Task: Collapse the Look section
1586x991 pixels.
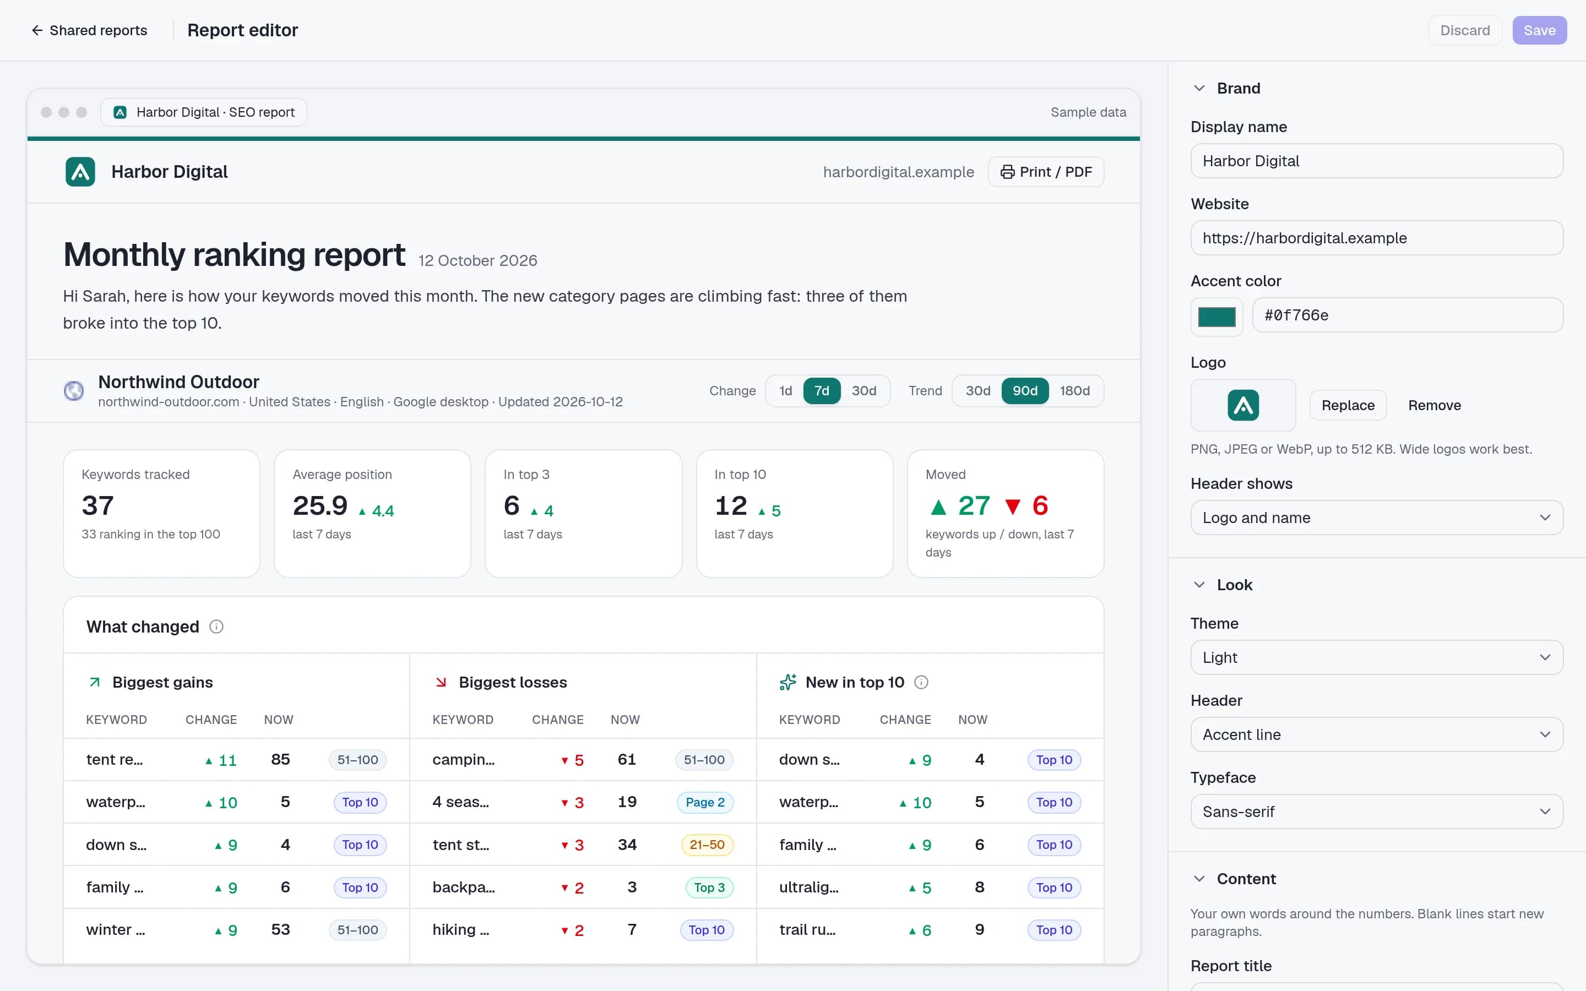Action: pyautogui.click(x=1199, y=585)
